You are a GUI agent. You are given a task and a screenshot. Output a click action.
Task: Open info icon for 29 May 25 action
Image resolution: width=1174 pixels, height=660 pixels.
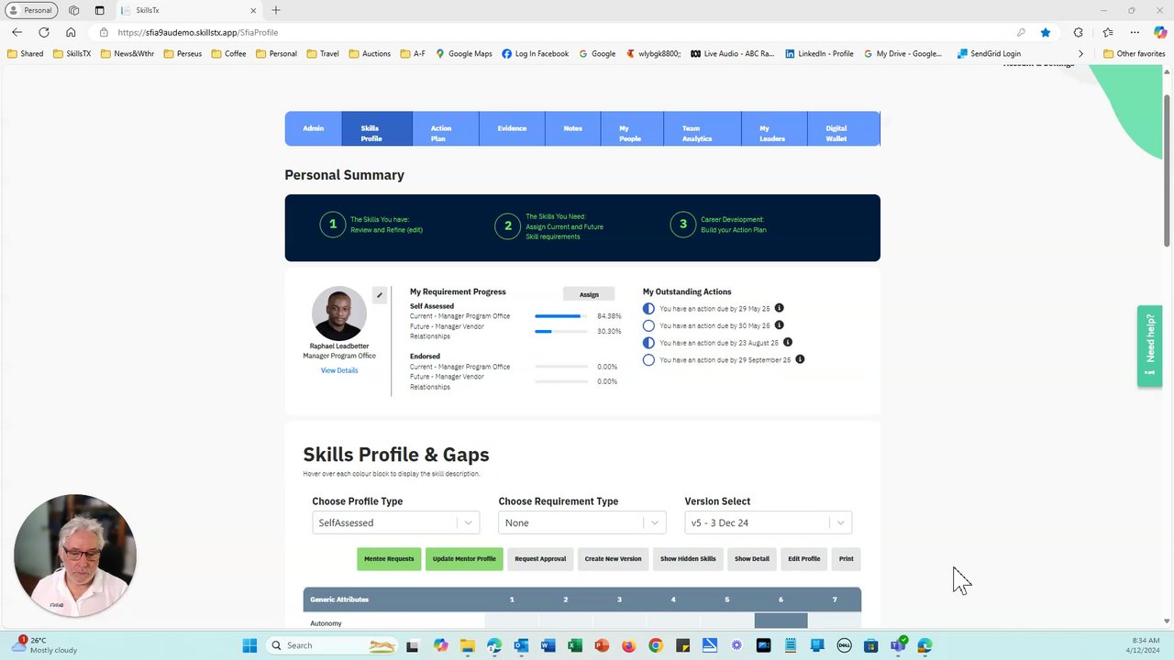point(779,308)
